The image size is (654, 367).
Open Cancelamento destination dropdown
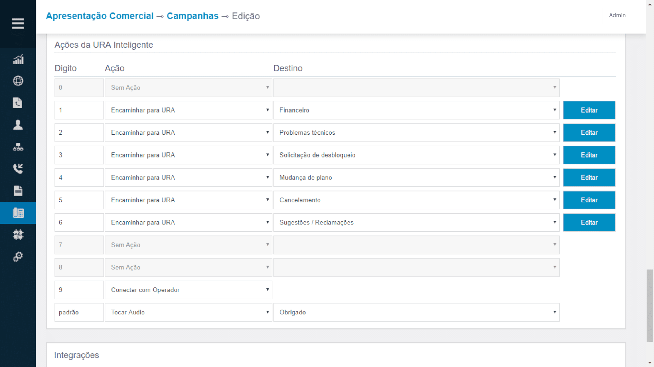click(416, 200)
